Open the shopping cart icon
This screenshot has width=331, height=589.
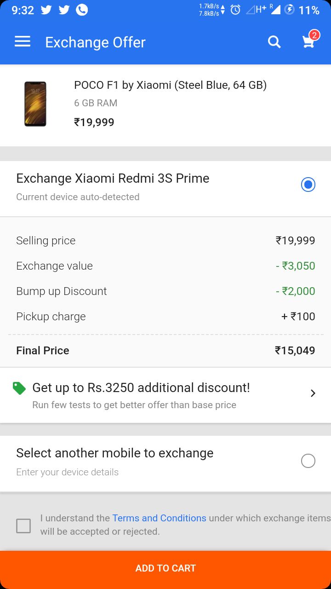pos(308,42)
